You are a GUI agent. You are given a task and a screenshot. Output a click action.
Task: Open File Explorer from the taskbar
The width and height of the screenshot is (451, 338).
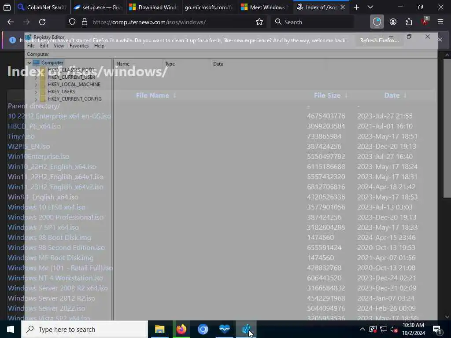pyautogui.click(x=159, y=329)
